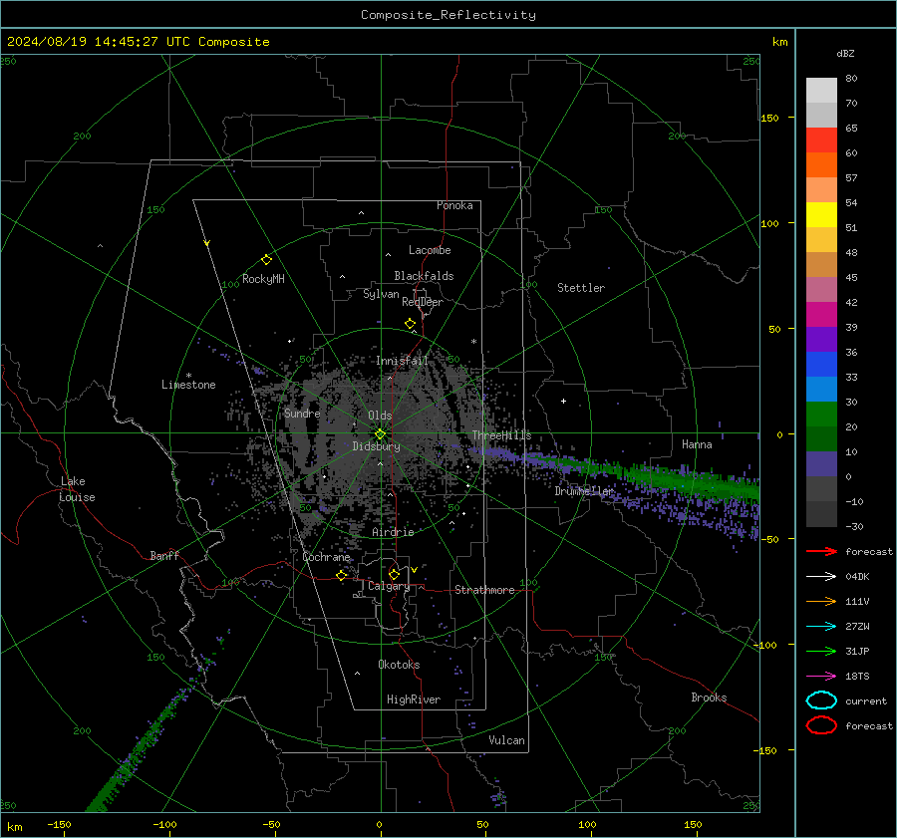
Task: Click radar center diamond near Didsbury
Action: pos(380,434)
